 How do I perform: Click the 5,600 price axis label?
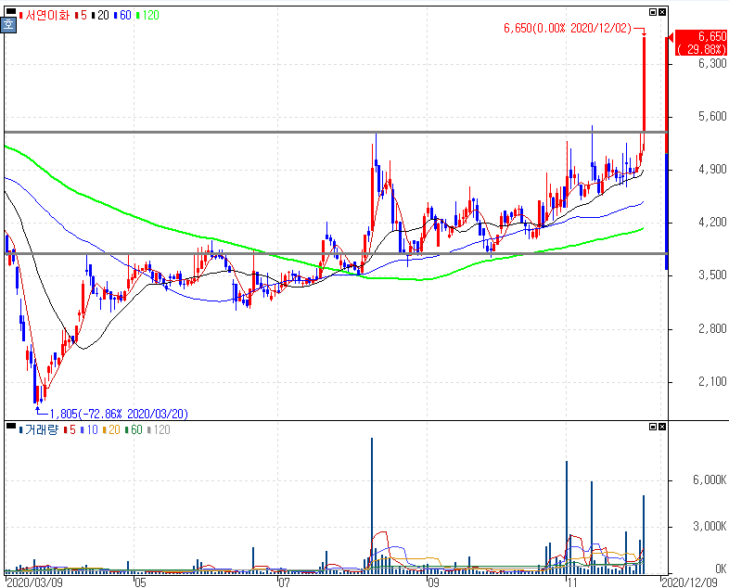(712, 116)
